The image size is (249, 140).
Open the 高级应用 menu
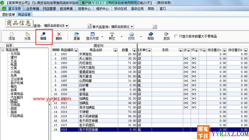pos(137,9)
